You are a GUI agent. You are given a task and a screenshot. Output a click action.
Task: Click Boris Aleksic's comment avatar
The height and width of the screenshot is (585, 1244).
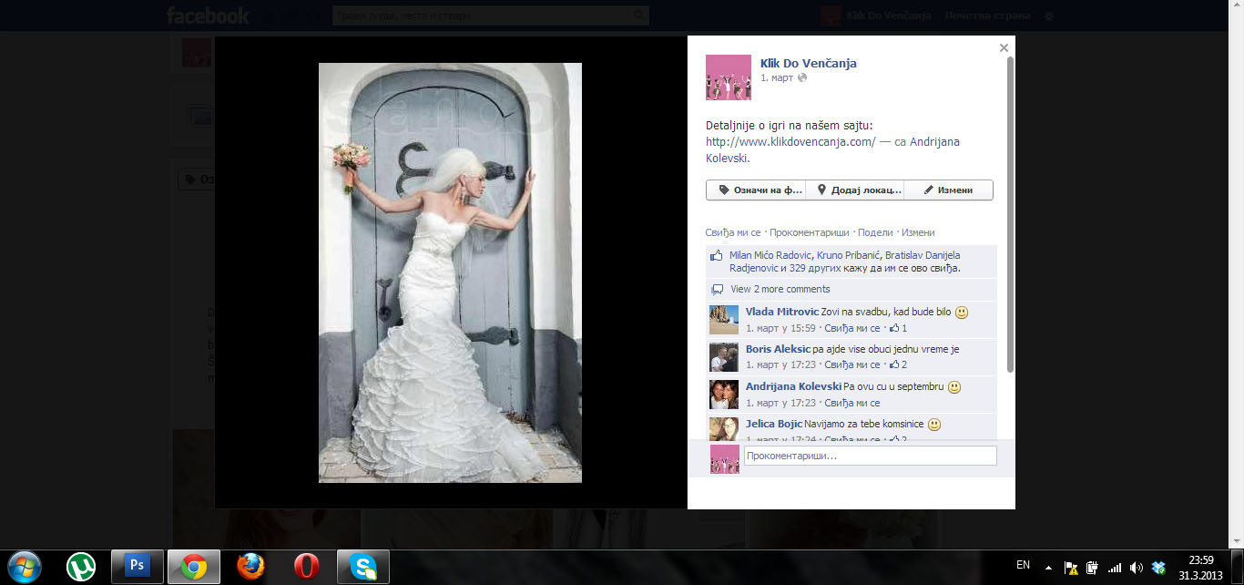coord(724,357)
